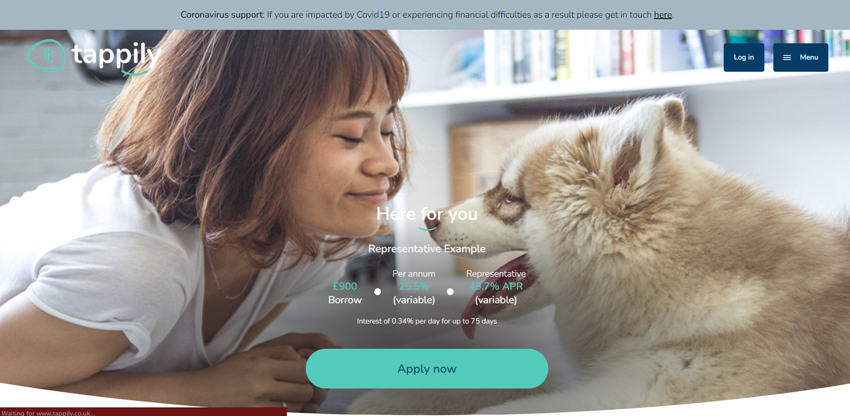Follow the 'here' Coronavirus support link
The height and width of the screenshot is (416, 850).
pyautogui.click(x=662, y=14)
